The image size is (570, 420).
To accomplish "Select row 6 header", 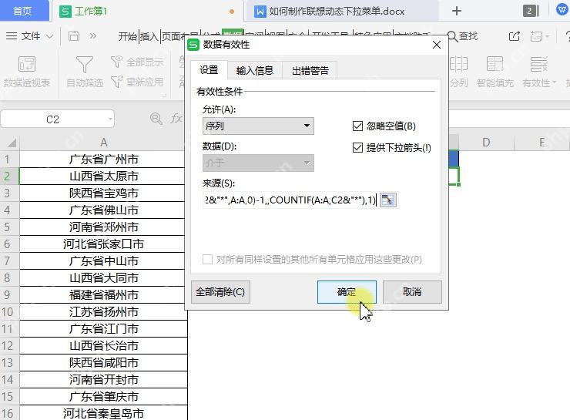I will [9, 244].
